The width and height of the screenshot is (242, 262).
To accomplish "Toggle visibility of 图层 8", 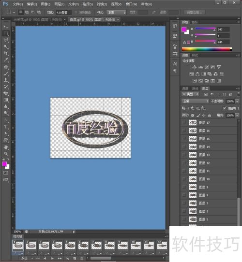I will [x=184, y=195].
